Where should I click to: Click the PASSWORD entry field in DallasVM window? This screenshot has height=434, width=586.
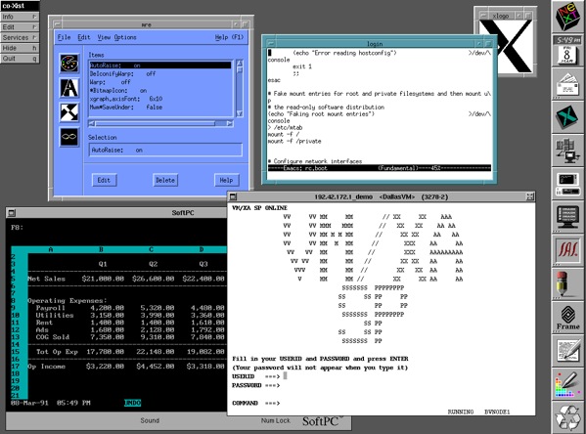coord(285,385)
